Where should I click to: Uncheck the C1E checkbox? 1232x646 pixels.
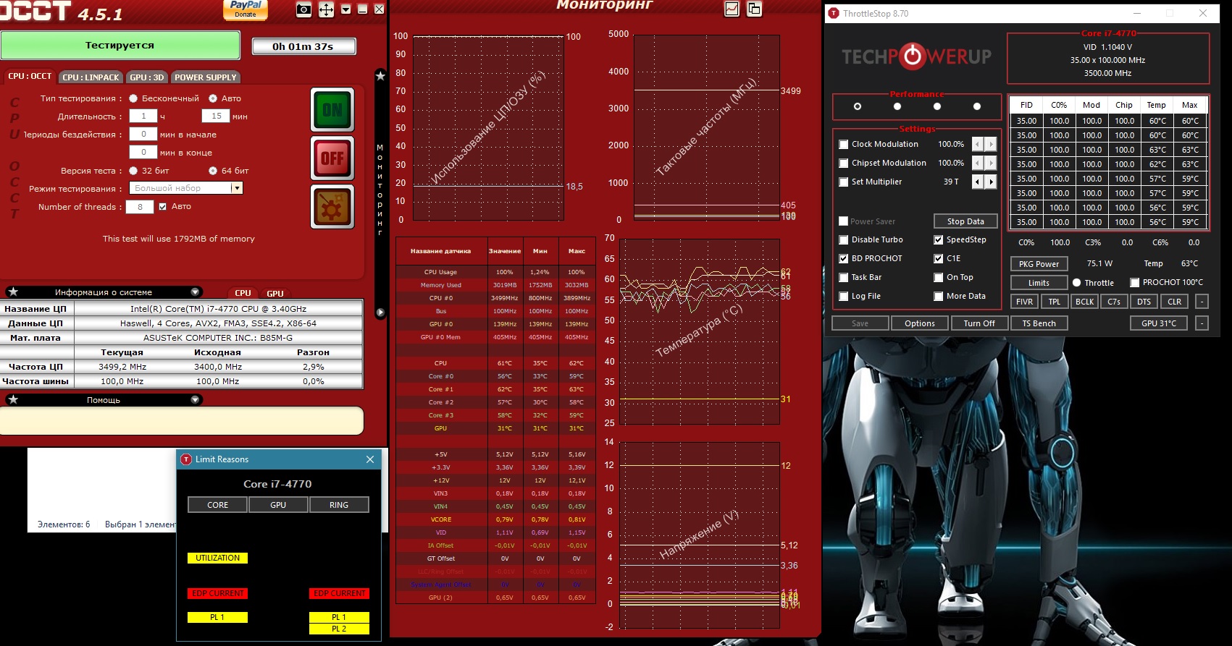click(938, 258)
